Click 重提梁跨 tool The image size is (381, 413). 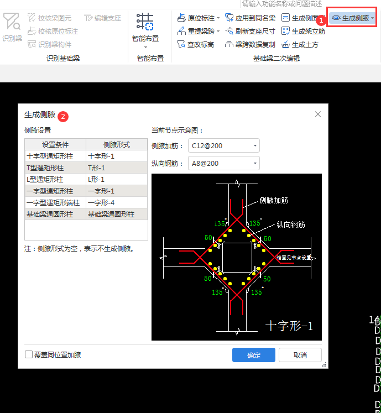196,32
